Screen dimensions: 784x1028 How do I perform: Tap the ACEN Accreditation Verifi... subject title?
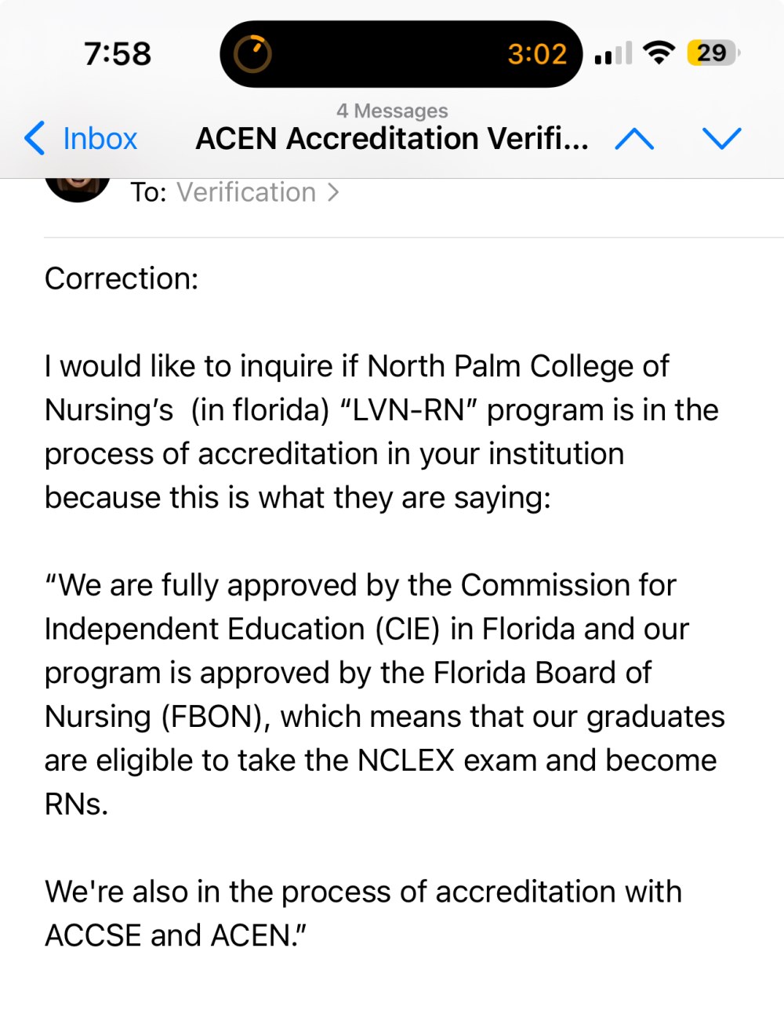pos(392,139)
